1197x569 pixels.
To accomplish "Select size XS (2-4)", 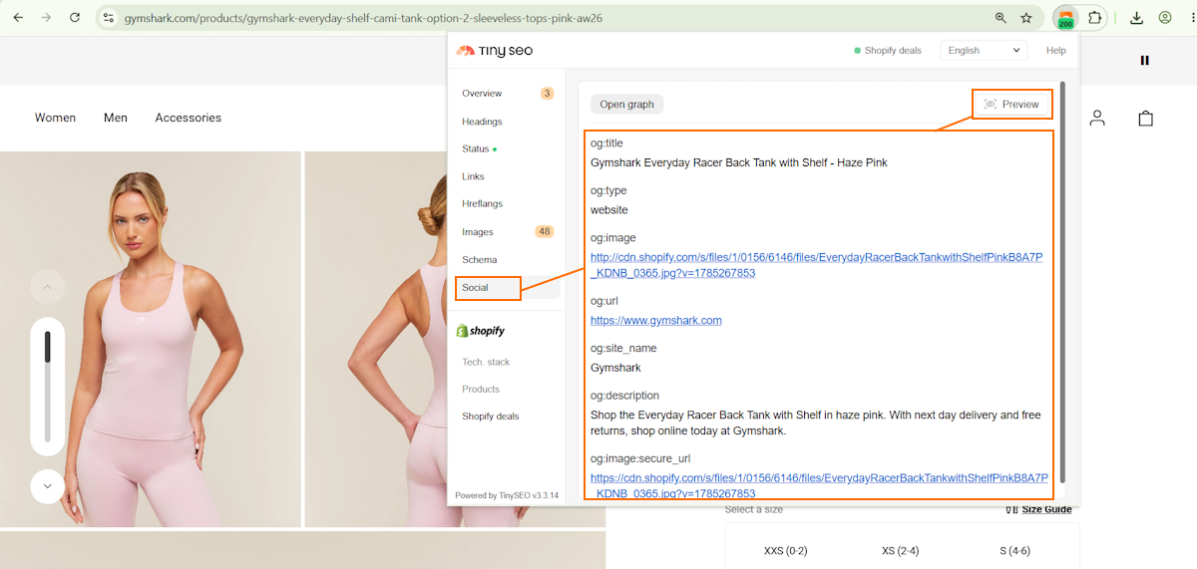I will point(902,550).
